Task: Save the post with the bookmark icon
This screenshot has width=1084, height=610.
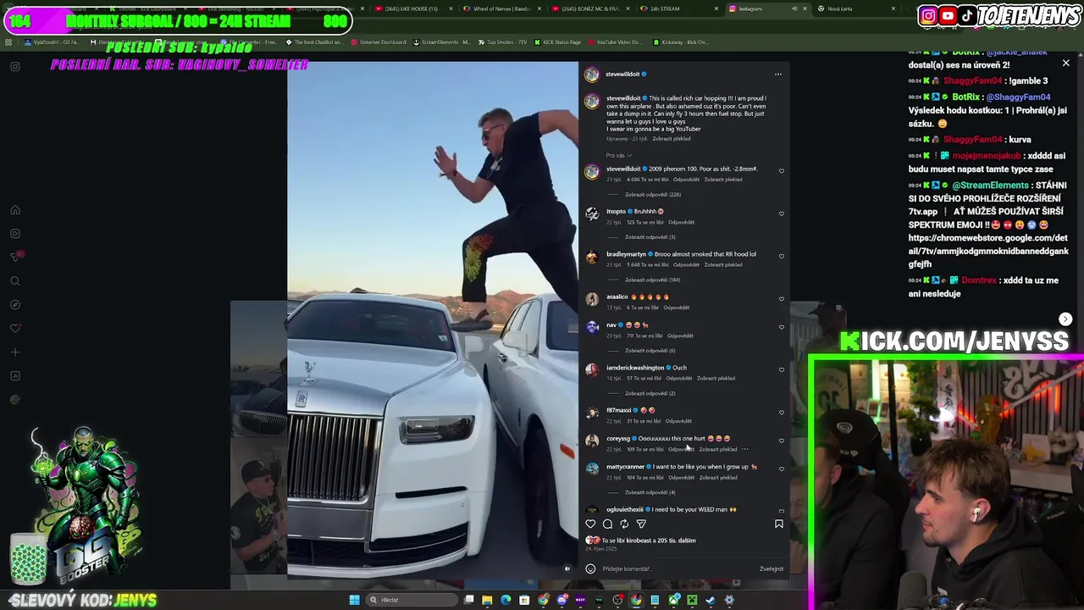Action: click(x=779, y=524)
